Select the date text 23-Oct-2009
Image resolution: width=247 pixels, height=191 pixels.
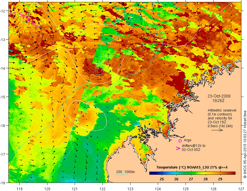click(x=219, y=96)
